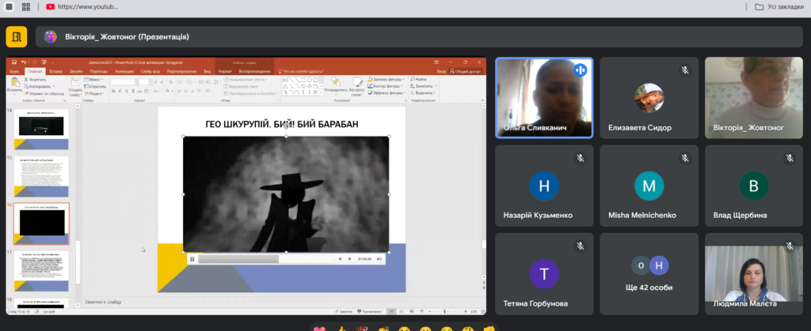This screenshot has width=811, height=331.
Task: Click the muted mic icon on Назарій Кузьменко's tile
Action: [580, 158]
